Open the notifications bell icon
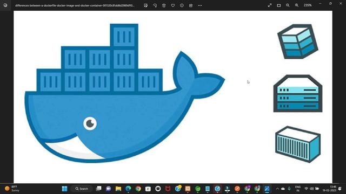 (x=340, y=189)
